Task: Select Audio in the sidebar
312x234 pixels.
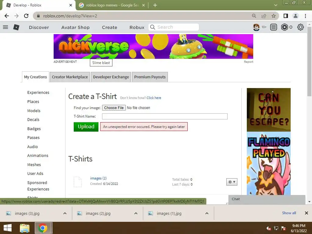Action: pyautogui.click(x=32, y=147)
